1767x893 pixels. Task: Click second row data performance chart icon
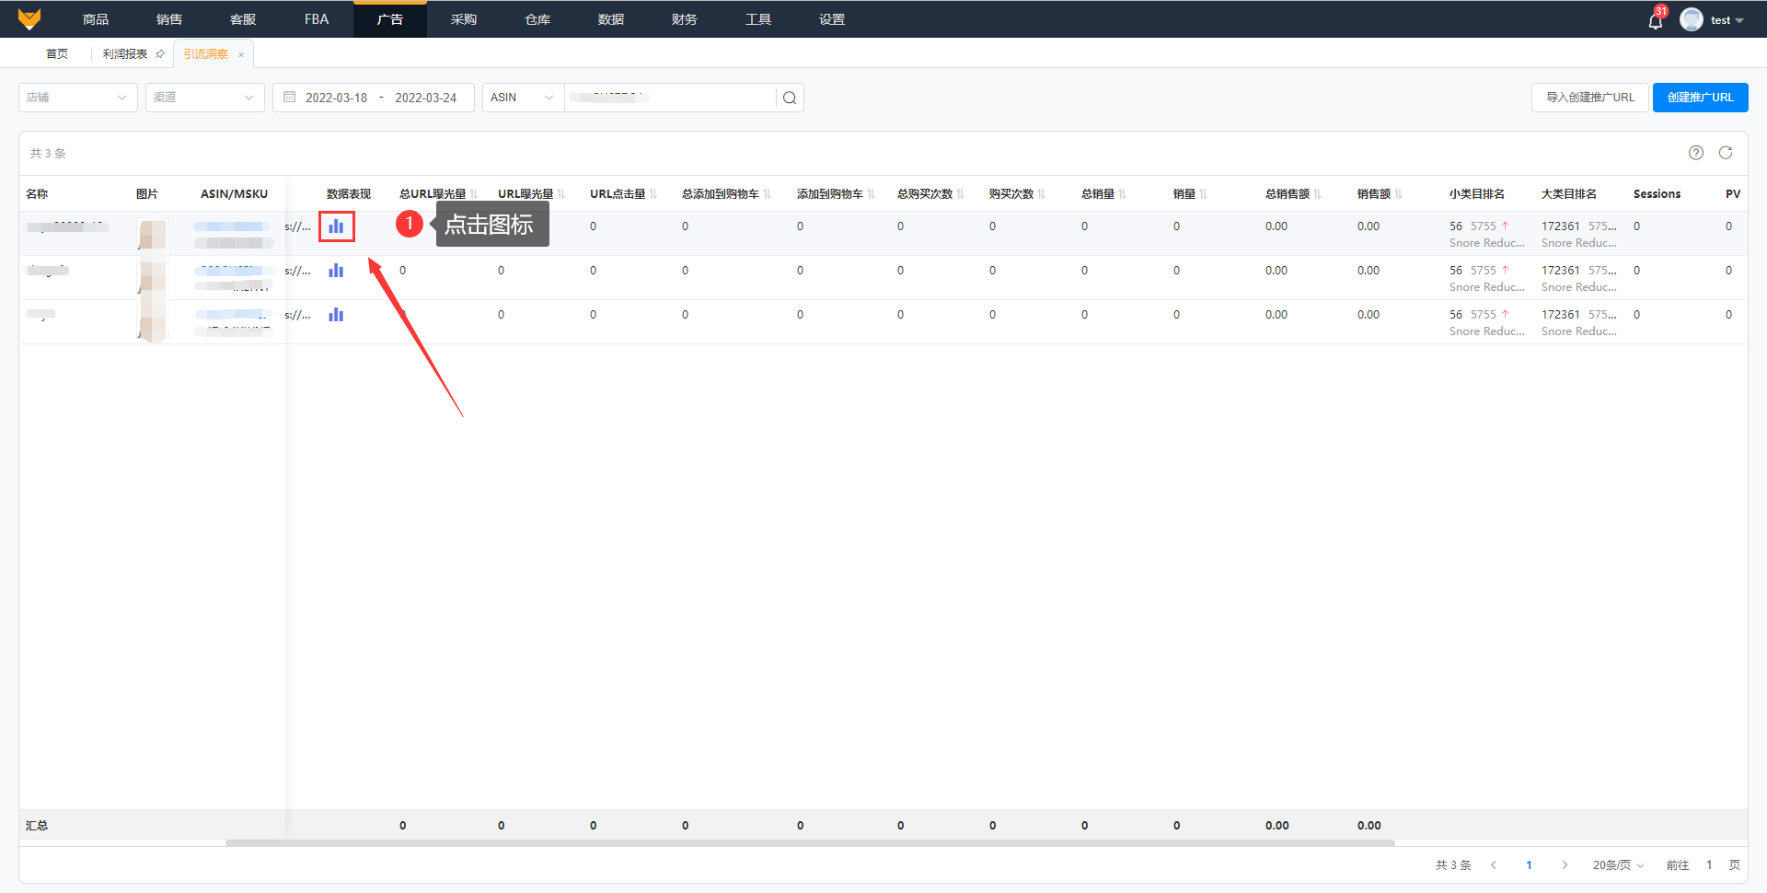coord(336,271)
